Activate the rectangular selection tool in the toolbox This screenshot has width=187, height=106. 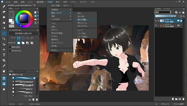[4, 33]
